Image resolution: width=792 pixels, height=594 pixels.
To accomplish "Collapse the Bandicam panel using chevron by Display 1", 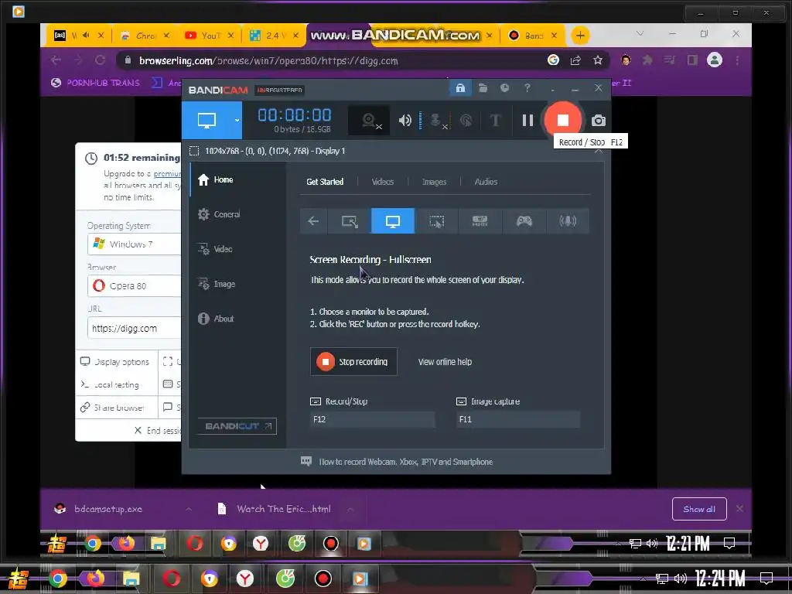I will (x=599, y=151).
